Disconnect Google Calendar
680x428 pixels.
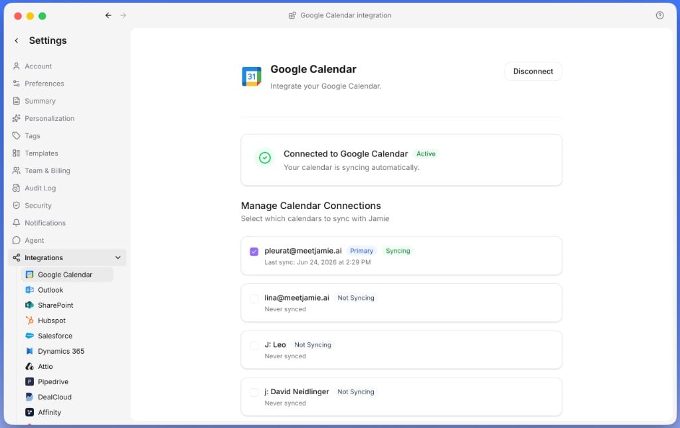click(x=533, y=72)
